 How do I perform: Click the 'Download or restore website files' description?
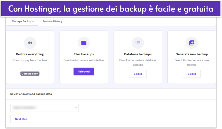point(84,60)
